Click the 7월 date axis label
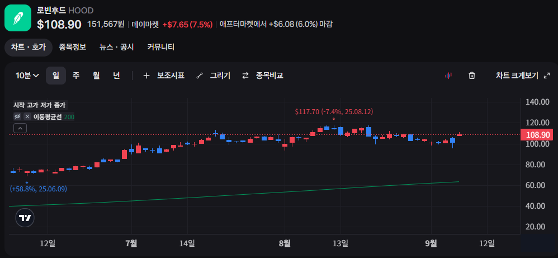This screenshot has width=558, height=258. [x=131, y=243]
